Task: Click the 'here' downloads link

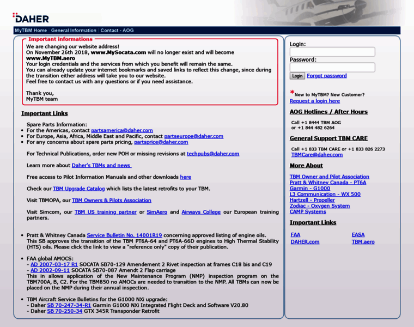Action: (186, 177)
